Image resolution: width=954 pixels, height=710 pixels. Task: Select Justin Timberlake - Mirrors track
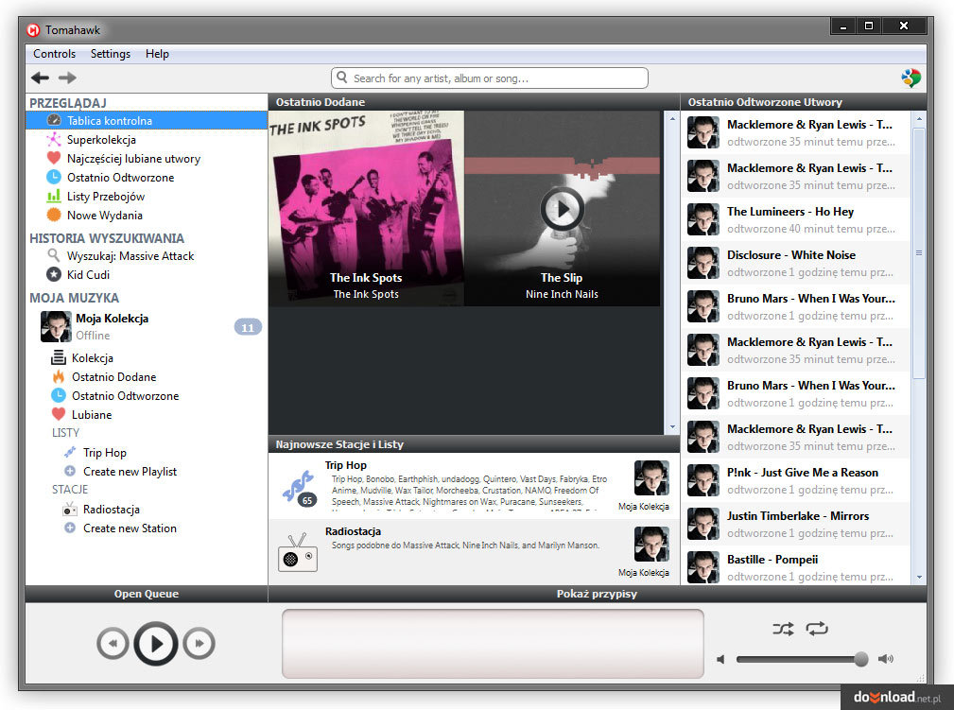pyautogui.click(x=796, y=524)
